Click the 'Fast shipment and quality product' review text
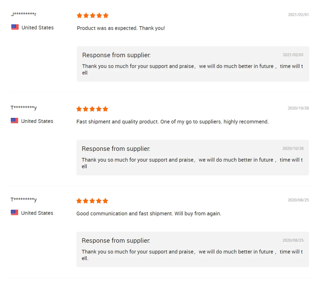 (x=173, y=122)
